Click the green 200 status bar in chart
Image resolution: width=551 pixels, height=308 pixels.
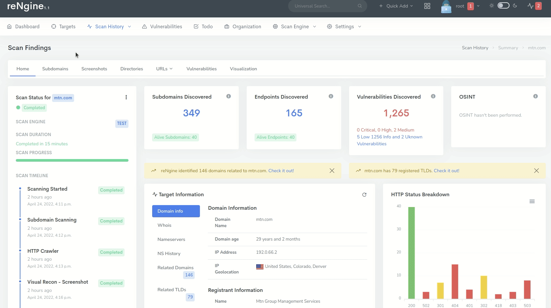411,252
